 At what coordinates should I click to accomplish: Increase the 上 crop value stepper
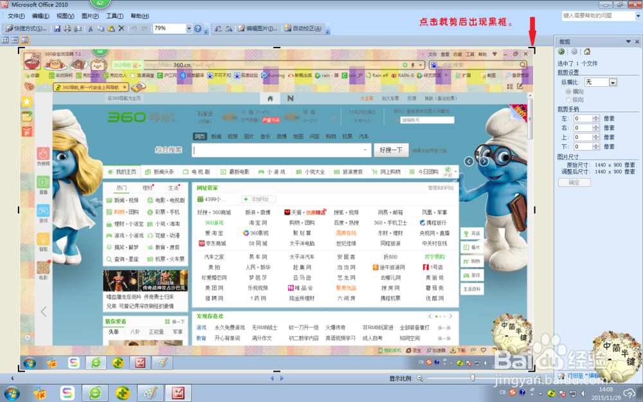click(596, 135)
